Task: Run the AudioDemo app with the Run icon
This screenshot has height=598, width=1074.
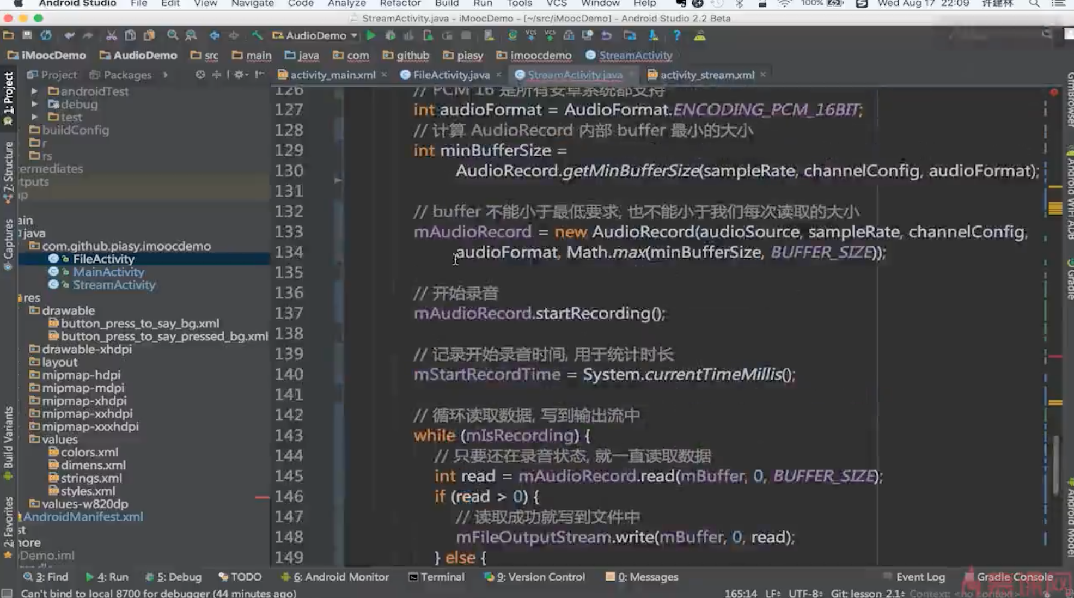Action: click(x=371, y=35)
